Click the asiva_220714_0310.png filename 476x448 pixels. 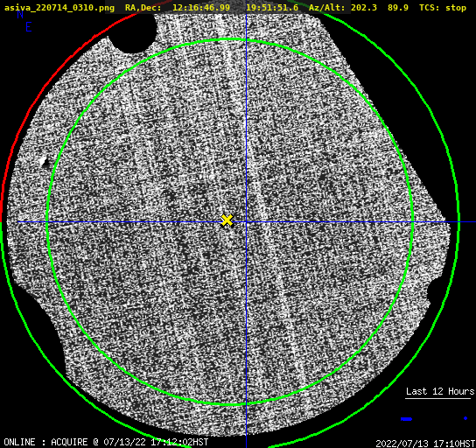pos(59,8)
